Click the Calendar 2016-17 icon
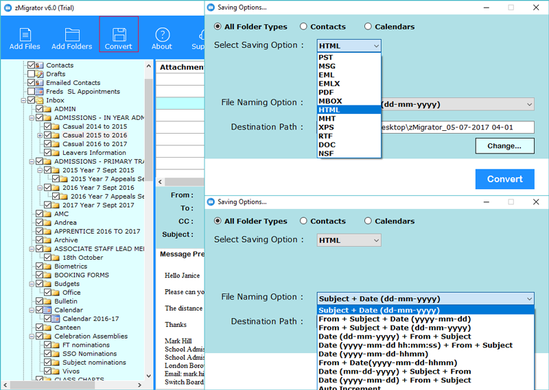Viewport: 549px width, 390px height. pos(56,319)
